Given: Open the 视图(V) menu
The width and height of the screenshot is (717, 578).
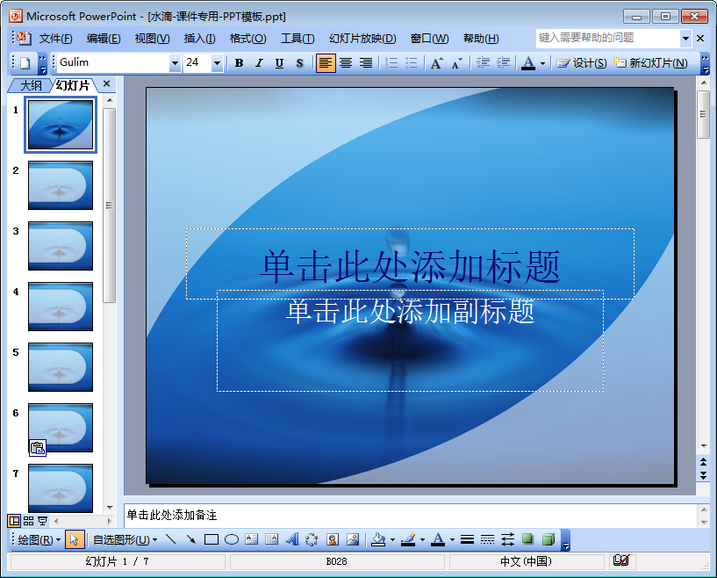Looking at the screenshot, I should (x=152, y=39).
